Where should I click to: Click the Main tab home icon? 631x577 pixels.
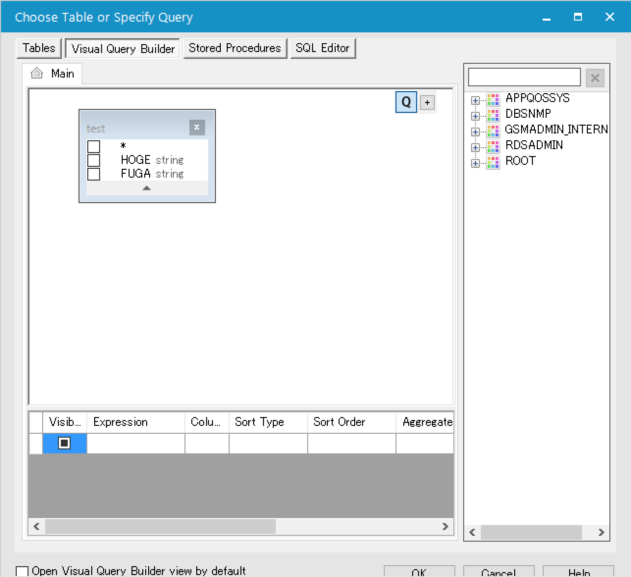(37, 74)
